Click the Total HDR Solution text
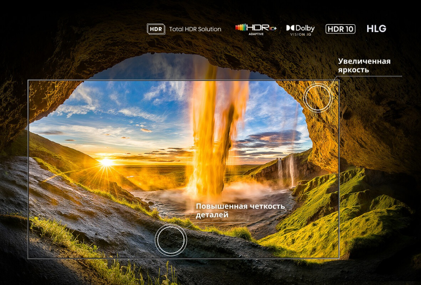 pyautogui.click(x=195, y=29)
